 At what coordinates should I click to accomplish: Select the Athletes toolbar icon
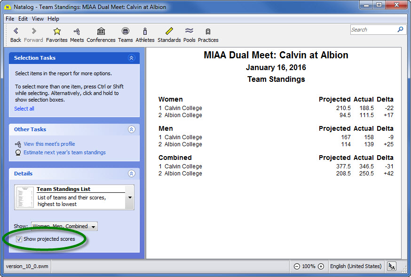tap(145, 32)
